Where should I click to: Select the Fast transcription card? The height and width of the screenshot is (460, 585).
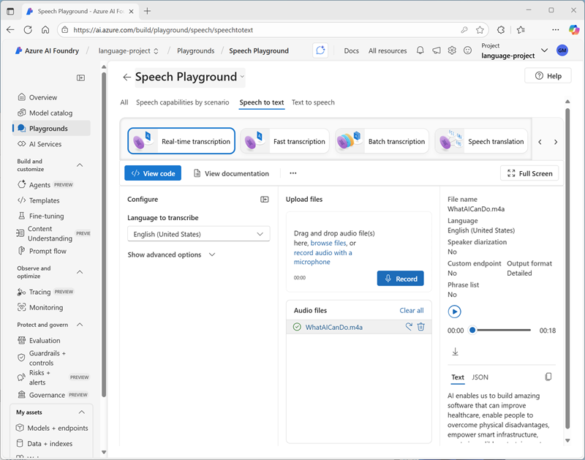coord(284,141)
